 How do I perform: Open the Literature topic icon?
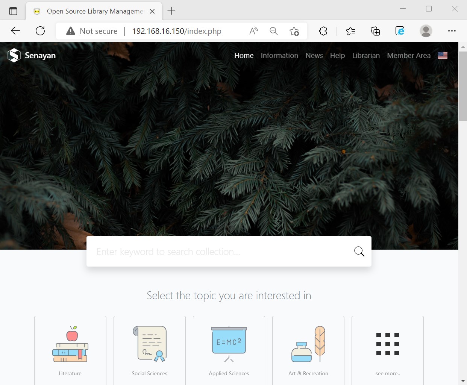(x=70, y=344)
